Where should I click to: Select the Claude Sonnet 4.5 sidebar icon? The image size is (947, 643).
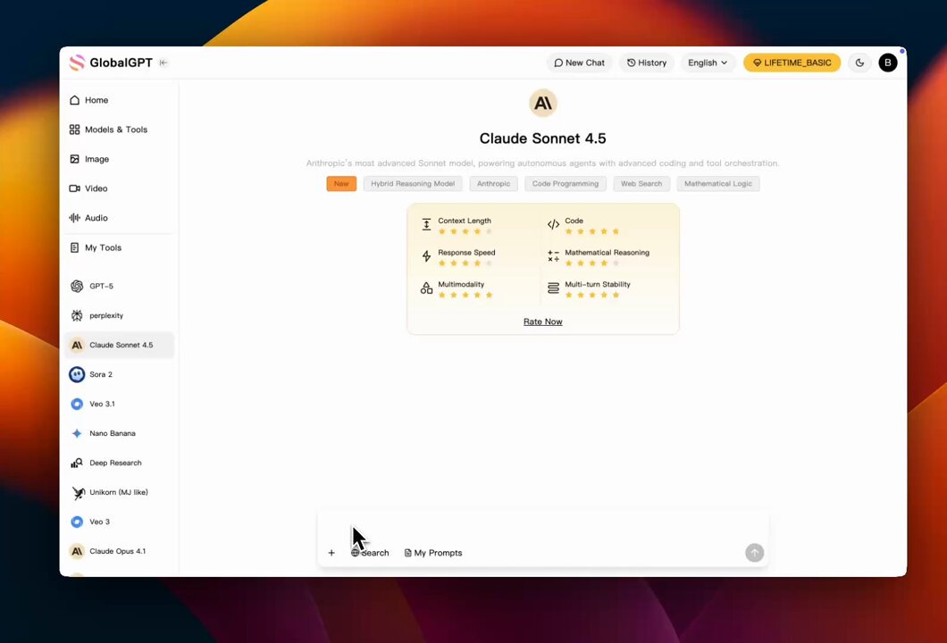(x=77, y=346)
